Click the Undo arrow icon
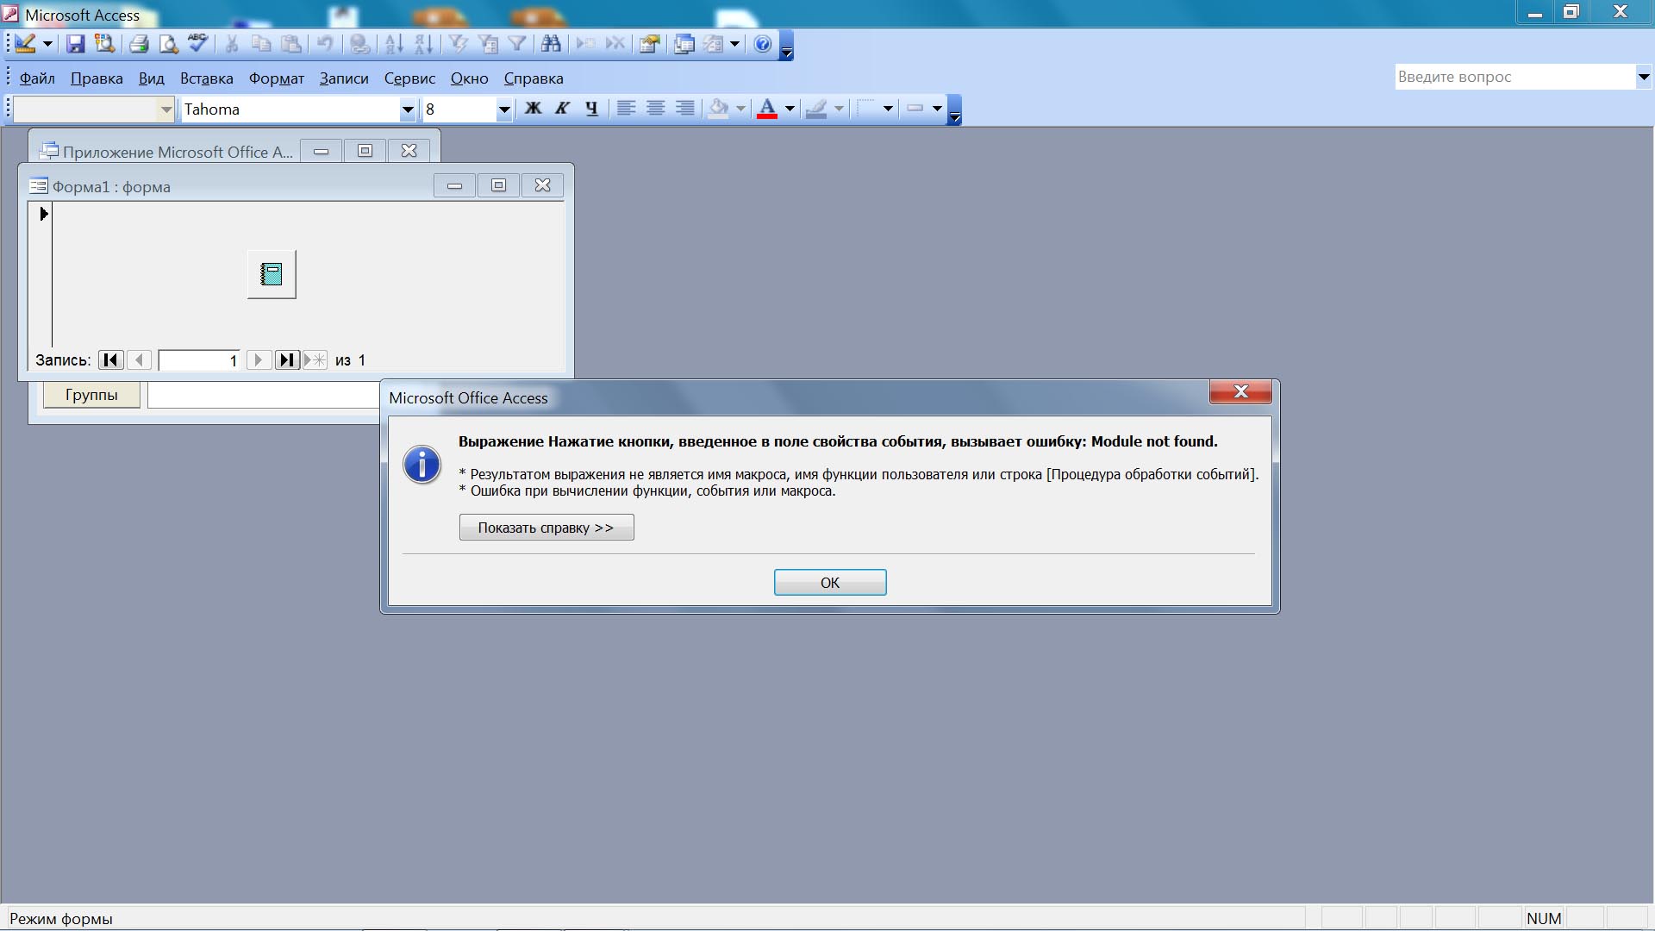Image resolution: width=1655 pixels, height=931 pixels. click(x=325, y=44)
